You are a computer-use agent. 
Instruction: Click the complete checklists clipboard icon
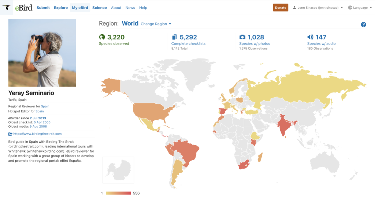(174, 37)
